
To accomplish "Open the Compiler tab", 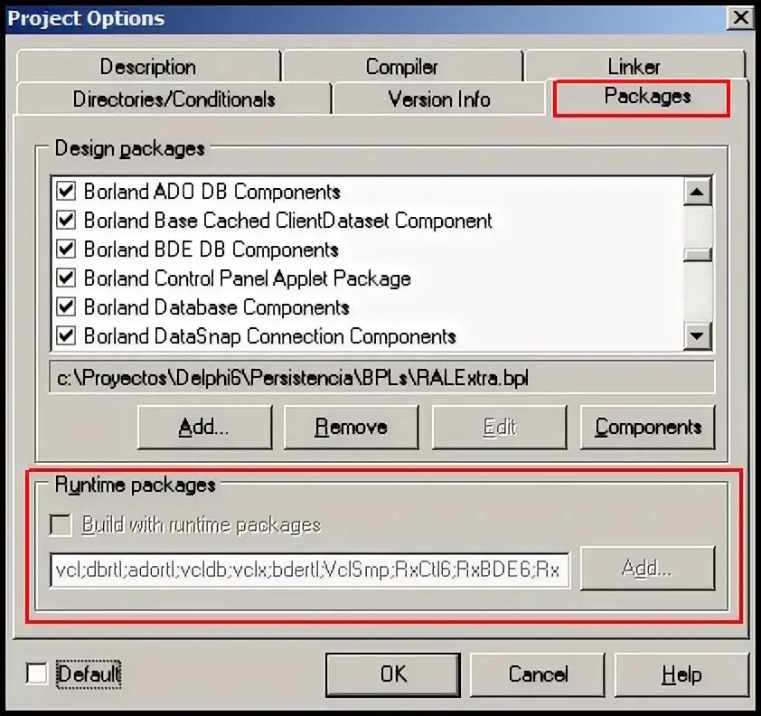I will pos(402,67).
